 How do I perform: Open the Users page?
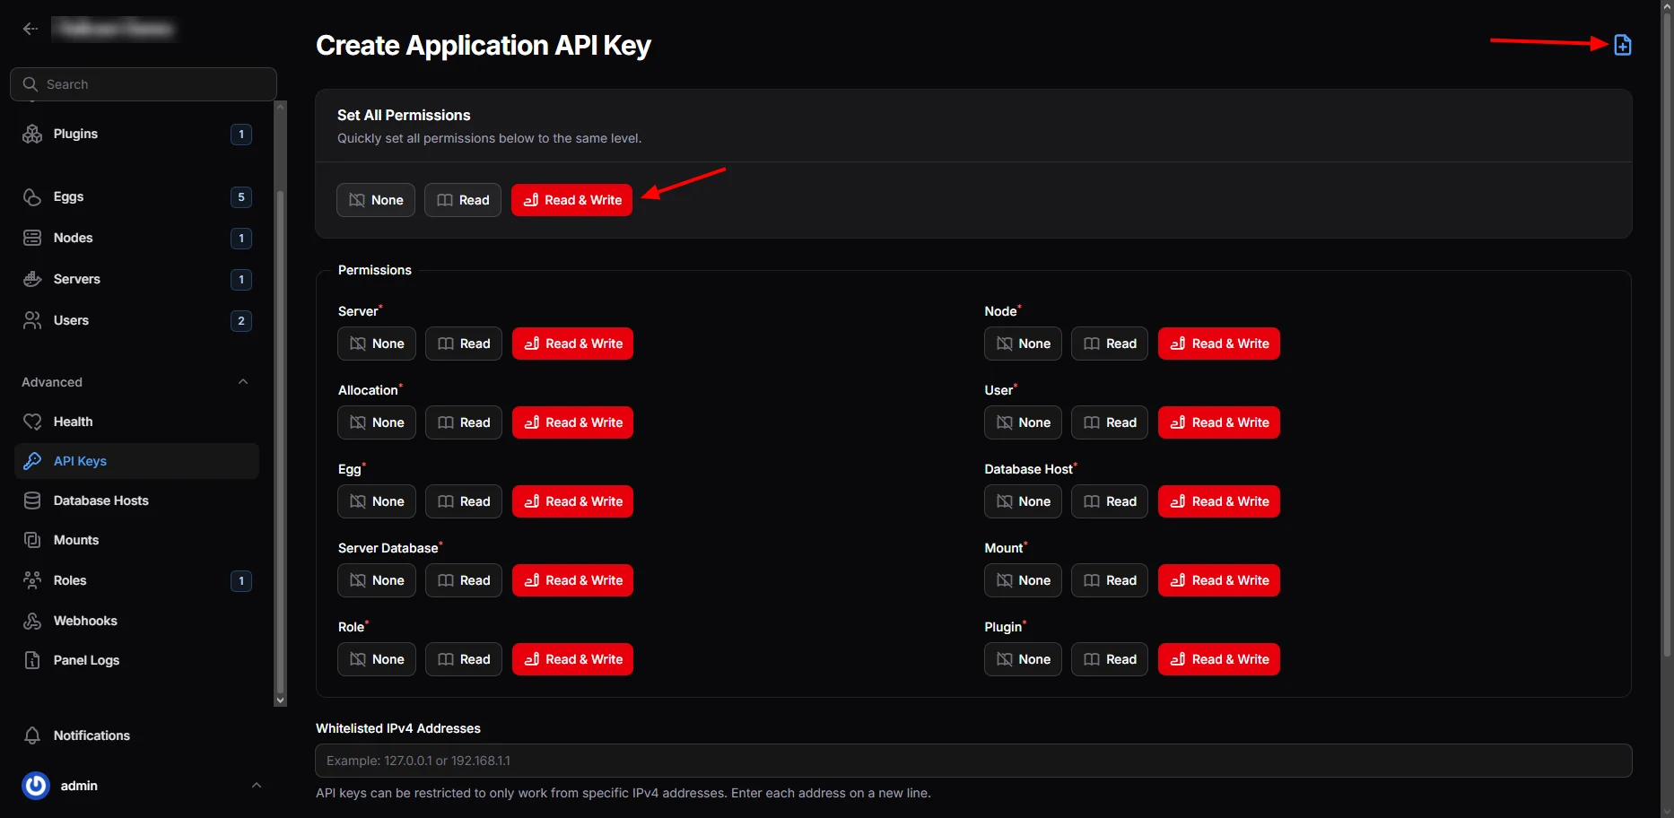[x=137, y=320]
